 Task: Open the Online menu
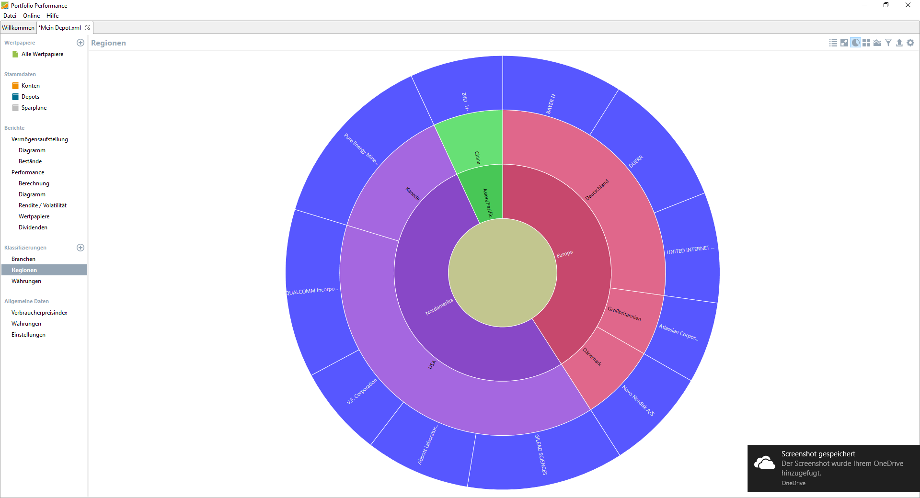32,16
